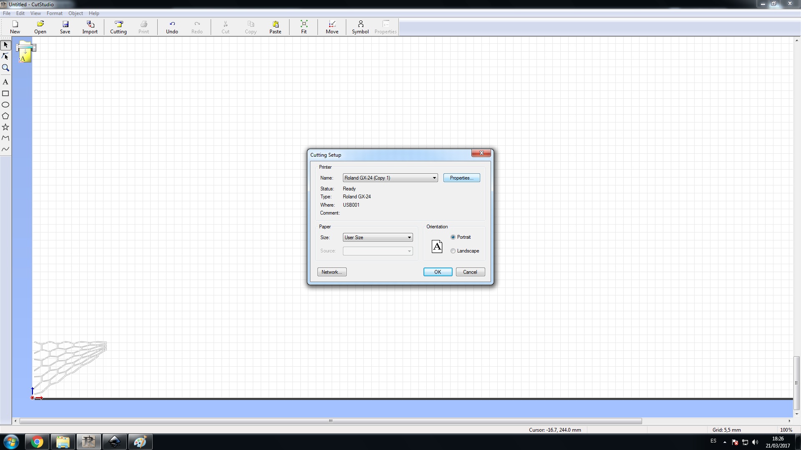Click the ES language indicator
This screenshot has height=450, width=801.
click(713, 441)
